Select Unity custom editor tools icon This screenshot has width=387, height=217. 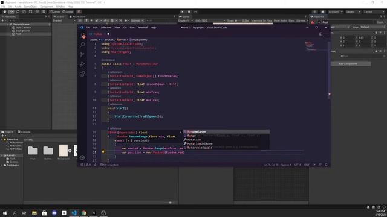(44, 12)
